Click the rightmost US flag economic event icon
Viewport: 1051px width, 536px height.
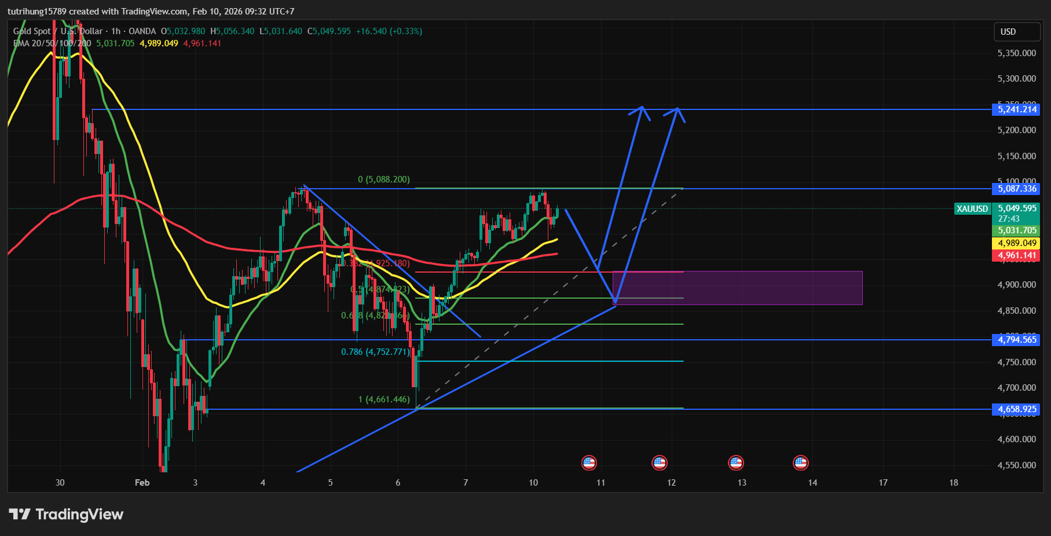click(x=801, y=462)
